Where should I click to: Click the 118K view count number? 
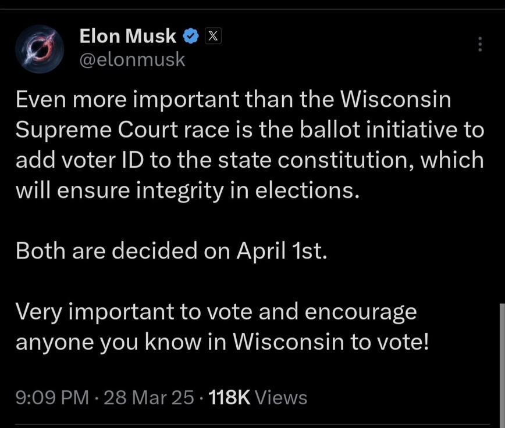pyautogui.click(x=229, y=398)
